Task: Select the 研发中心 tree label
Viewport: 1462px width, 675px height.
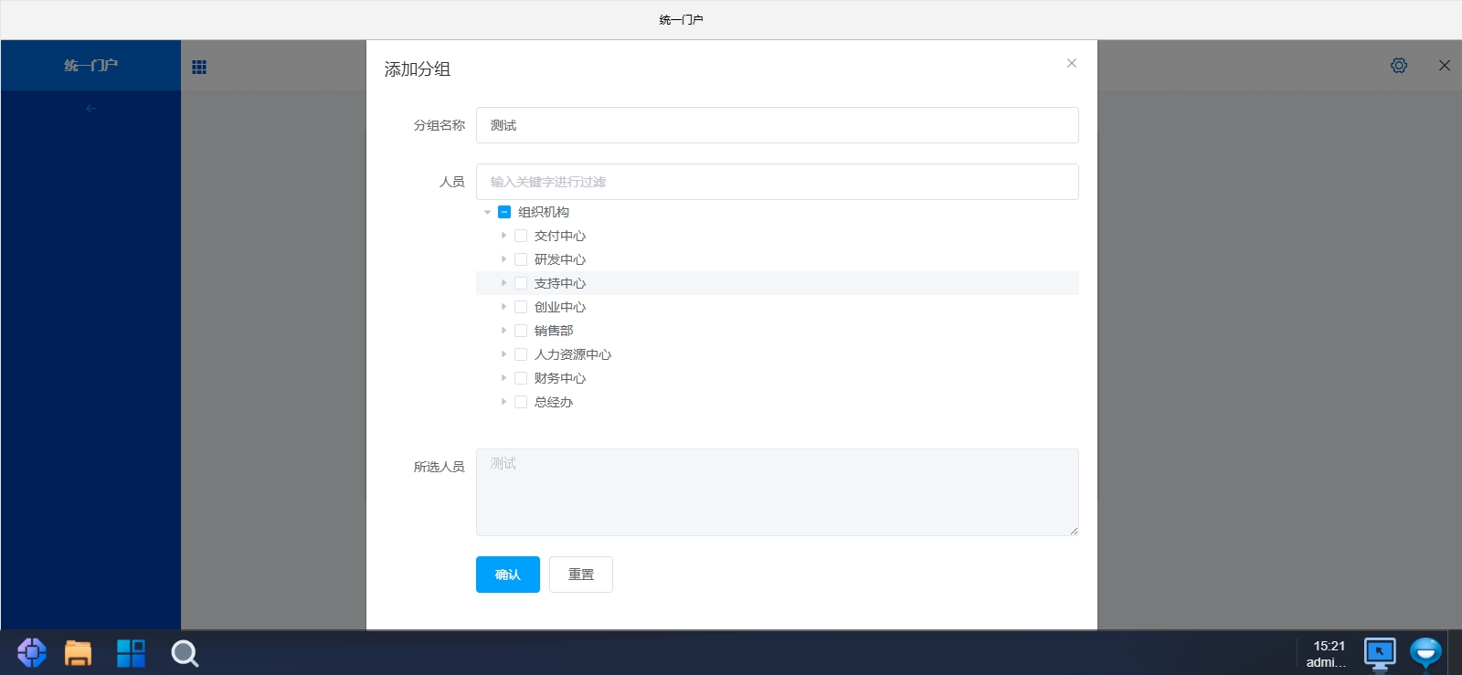Action: (x=560, y=259)
